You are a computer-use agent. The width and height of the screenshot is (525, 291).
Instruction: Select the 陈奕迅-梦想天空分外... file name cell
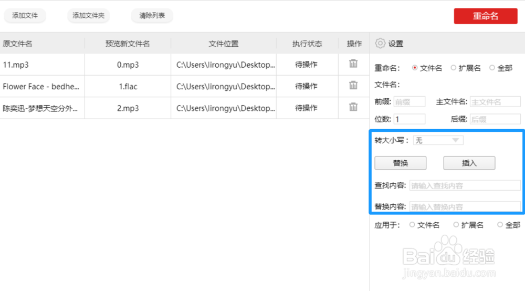click(x=42, y=108)
